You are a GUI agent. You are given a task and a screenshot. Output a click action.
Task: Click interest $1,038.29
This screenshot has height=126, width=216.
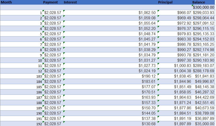click(x=110, y=50)
